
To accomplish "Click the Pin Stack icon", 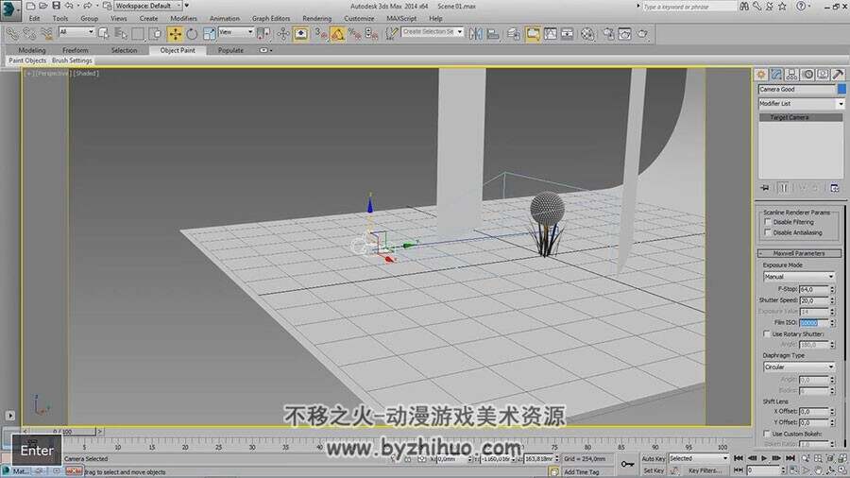I will [x=764, y=188].
